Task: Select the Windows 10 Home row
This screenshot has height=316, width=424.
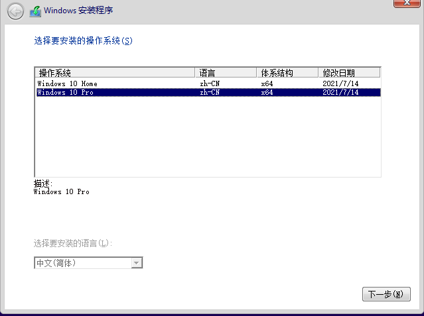Action: tap(208, 83)
